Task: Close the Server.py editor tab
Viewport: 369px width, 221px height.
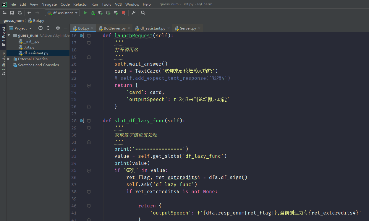Action: coord(199,28)
